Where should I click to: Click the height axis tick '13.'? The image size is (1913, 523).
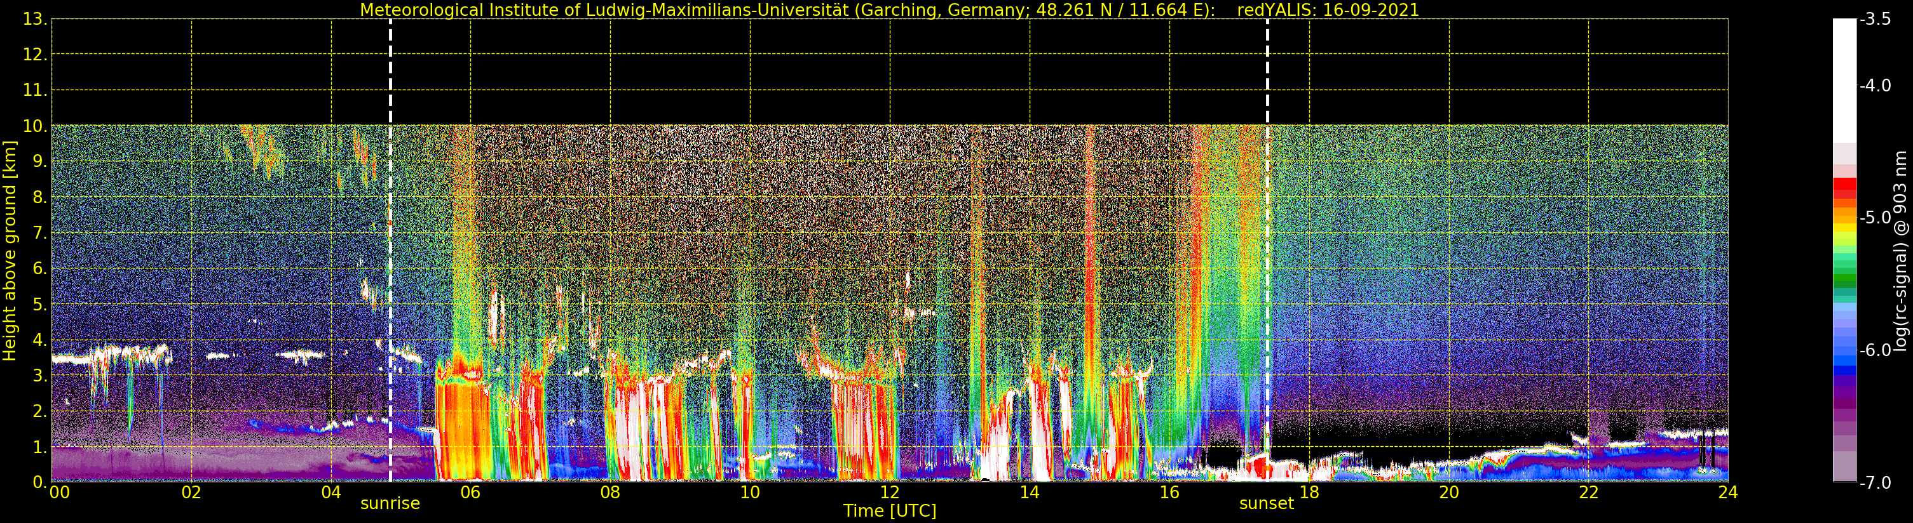pyautogui.click(x=35, y=19)
